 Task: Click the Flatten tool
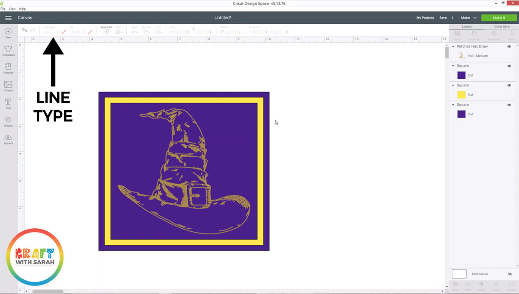pyautogui.click(x=496, y=285)
